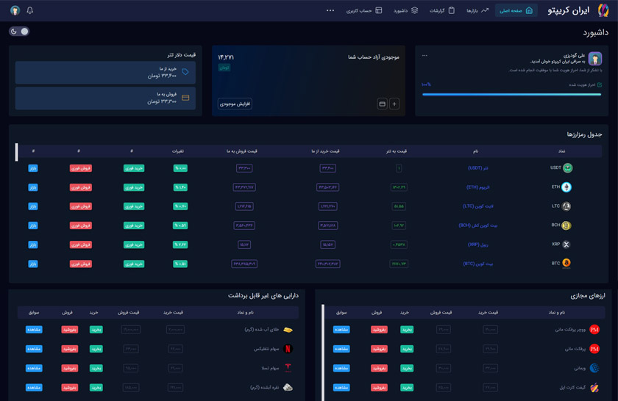Image resolution: width=618 pixels, height=401 pixels.
Task: Click the identity verification progress bar
Action: pyautogui.click(x=511, y=94)
